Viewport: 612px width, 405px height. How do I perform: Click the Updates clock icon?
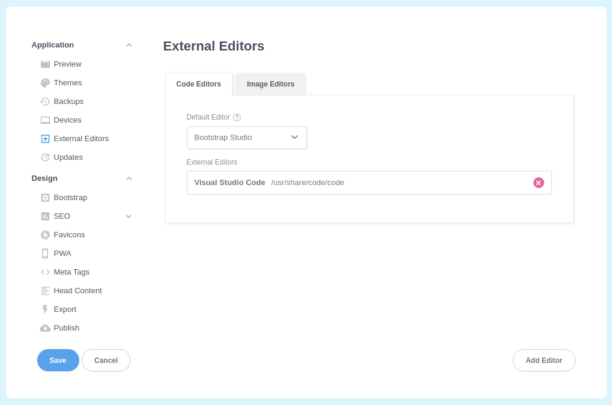pyautogui.click(x=45, y=157)
